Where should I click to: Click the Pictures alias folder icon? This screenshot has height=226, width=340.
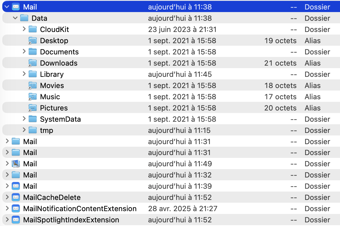[x=33, y=108]
